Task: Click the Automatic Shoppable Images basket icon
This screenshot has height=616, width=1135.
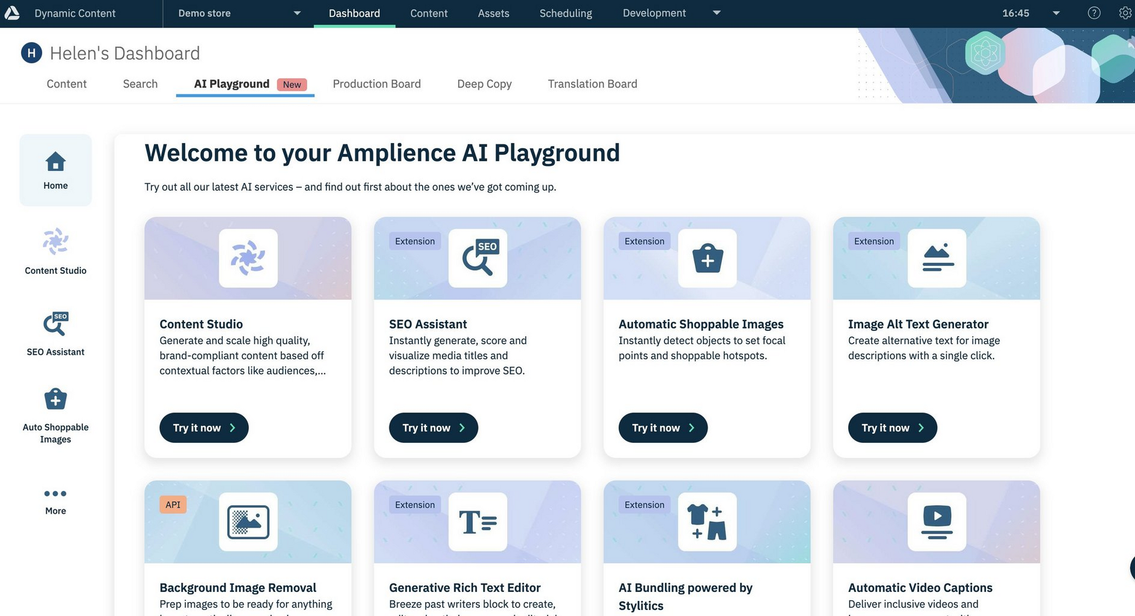Action: pos(707,258)
